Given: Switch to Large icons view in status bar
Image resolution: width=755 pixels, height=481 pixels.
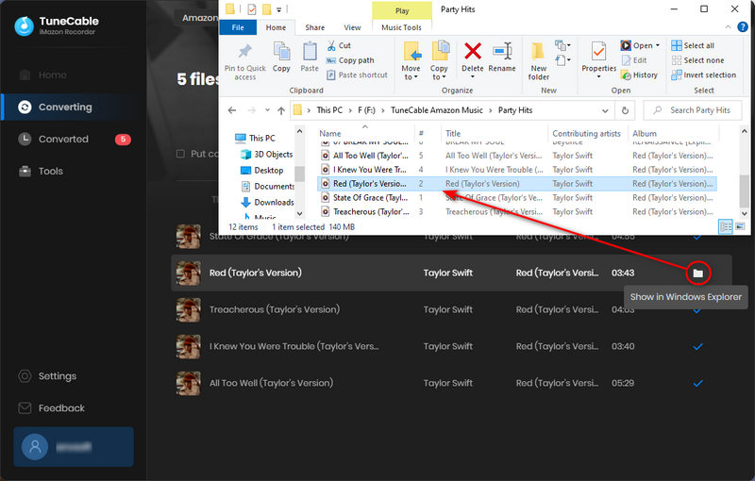Looking at the screenshot, I should click(x=740, y=226).
